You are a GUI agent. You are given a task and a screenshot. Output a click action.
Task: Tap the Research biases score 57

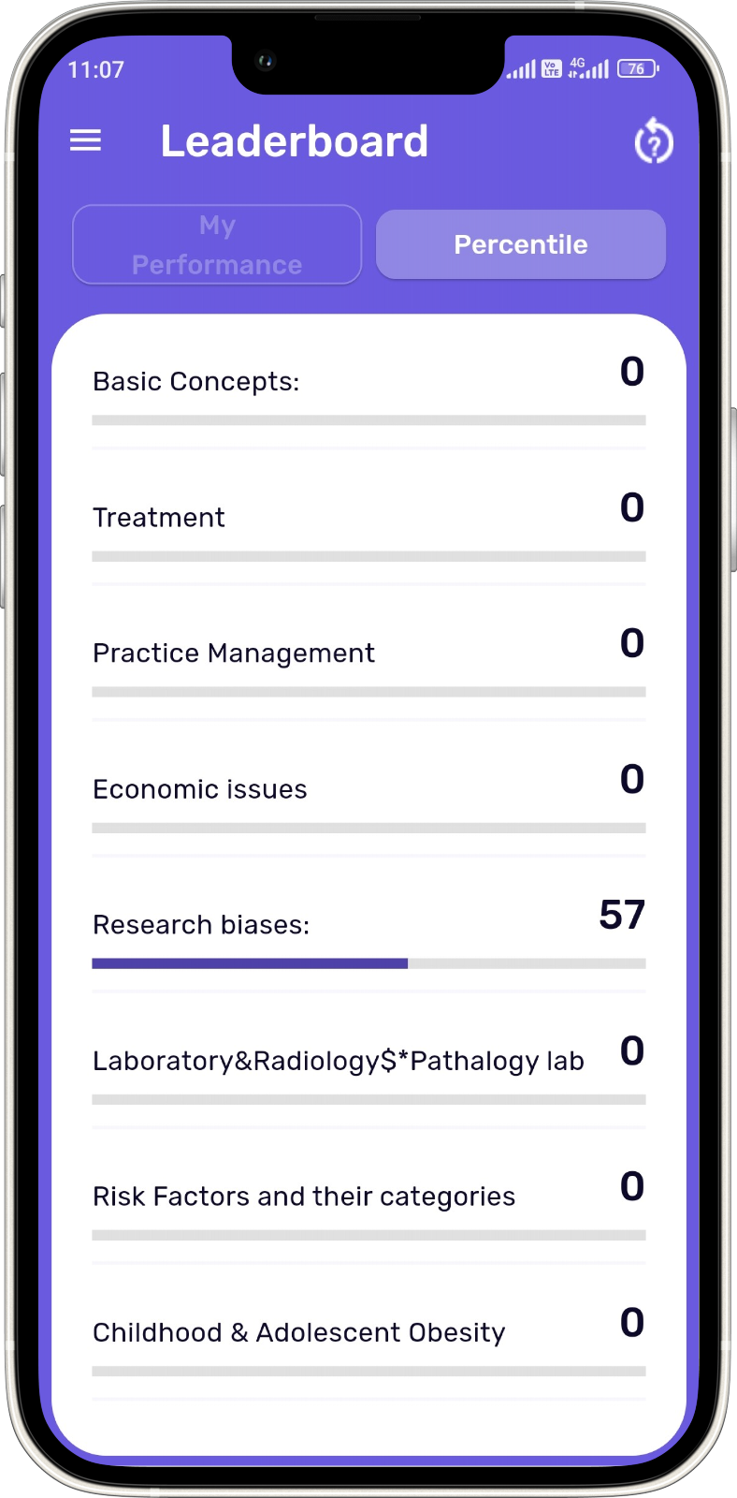tap(622, 915)
